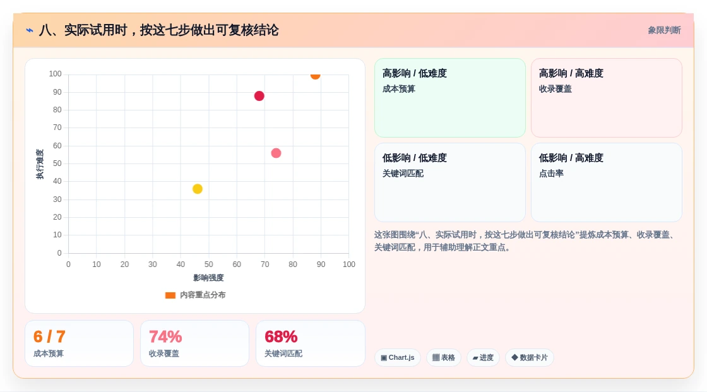Click the square icon in Chart.js chip
The height and width of the screenshot is (392, 707).
pos(384,358)
